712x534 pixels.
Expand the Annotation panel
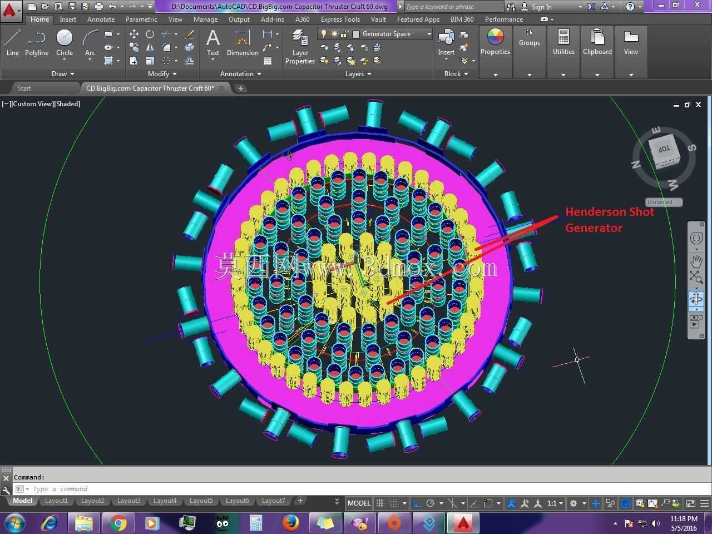(241, 74)
